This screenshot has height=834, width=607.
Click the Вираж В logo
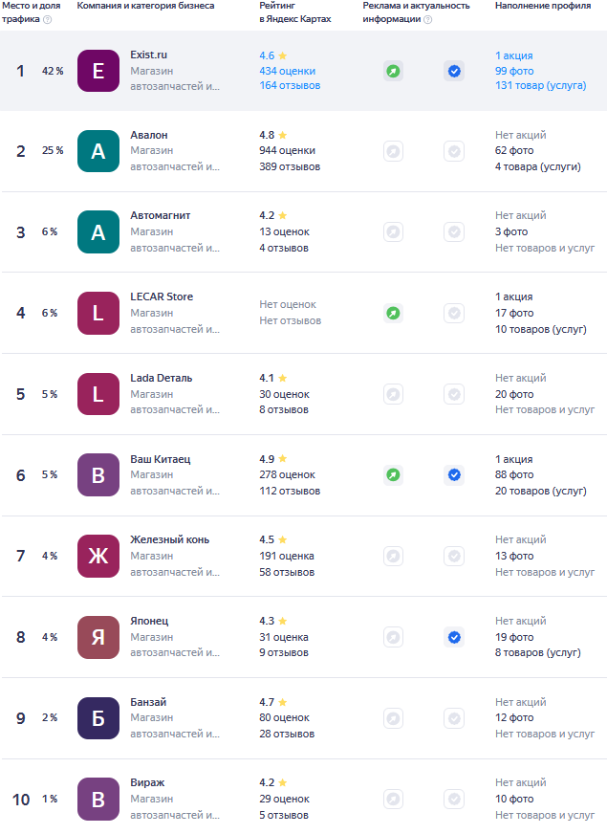[98, 799]
